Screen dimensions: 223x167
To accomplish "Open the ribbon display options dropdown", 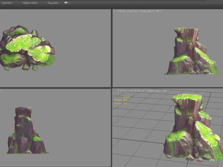I will coord(67,3).
